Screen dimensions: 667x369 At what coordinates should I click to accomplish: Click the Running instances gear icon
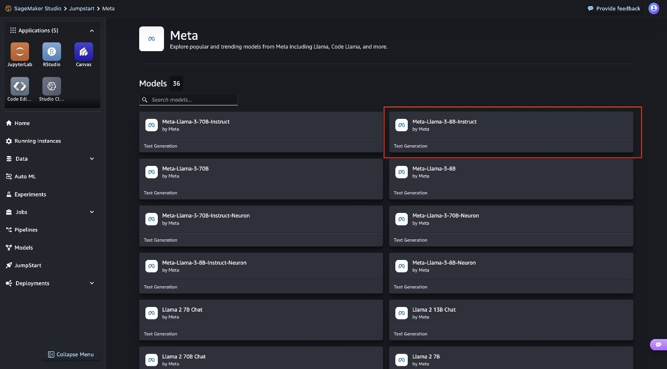click(x=9, y=141)
